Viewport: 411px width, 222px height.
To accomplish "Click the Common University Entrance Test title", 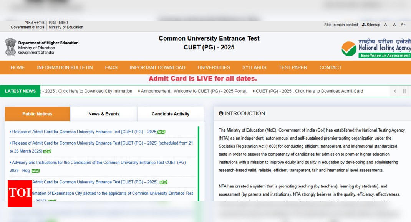I will (209, 38).
